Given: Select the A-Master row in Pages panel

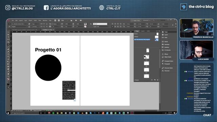Looking at the screenshot, I should (146, 37).
